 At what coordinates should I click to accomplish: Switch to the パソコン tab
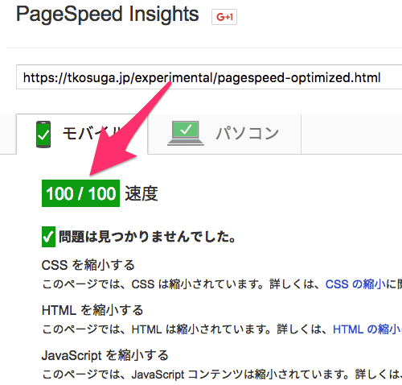pyautogui.click(x=224, y=134)
